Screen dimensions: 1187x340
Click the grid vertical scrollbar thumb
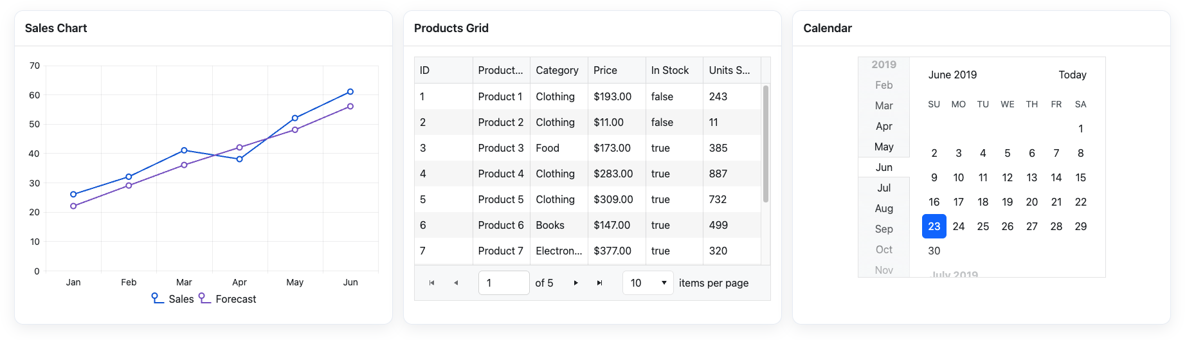point(765,144)
